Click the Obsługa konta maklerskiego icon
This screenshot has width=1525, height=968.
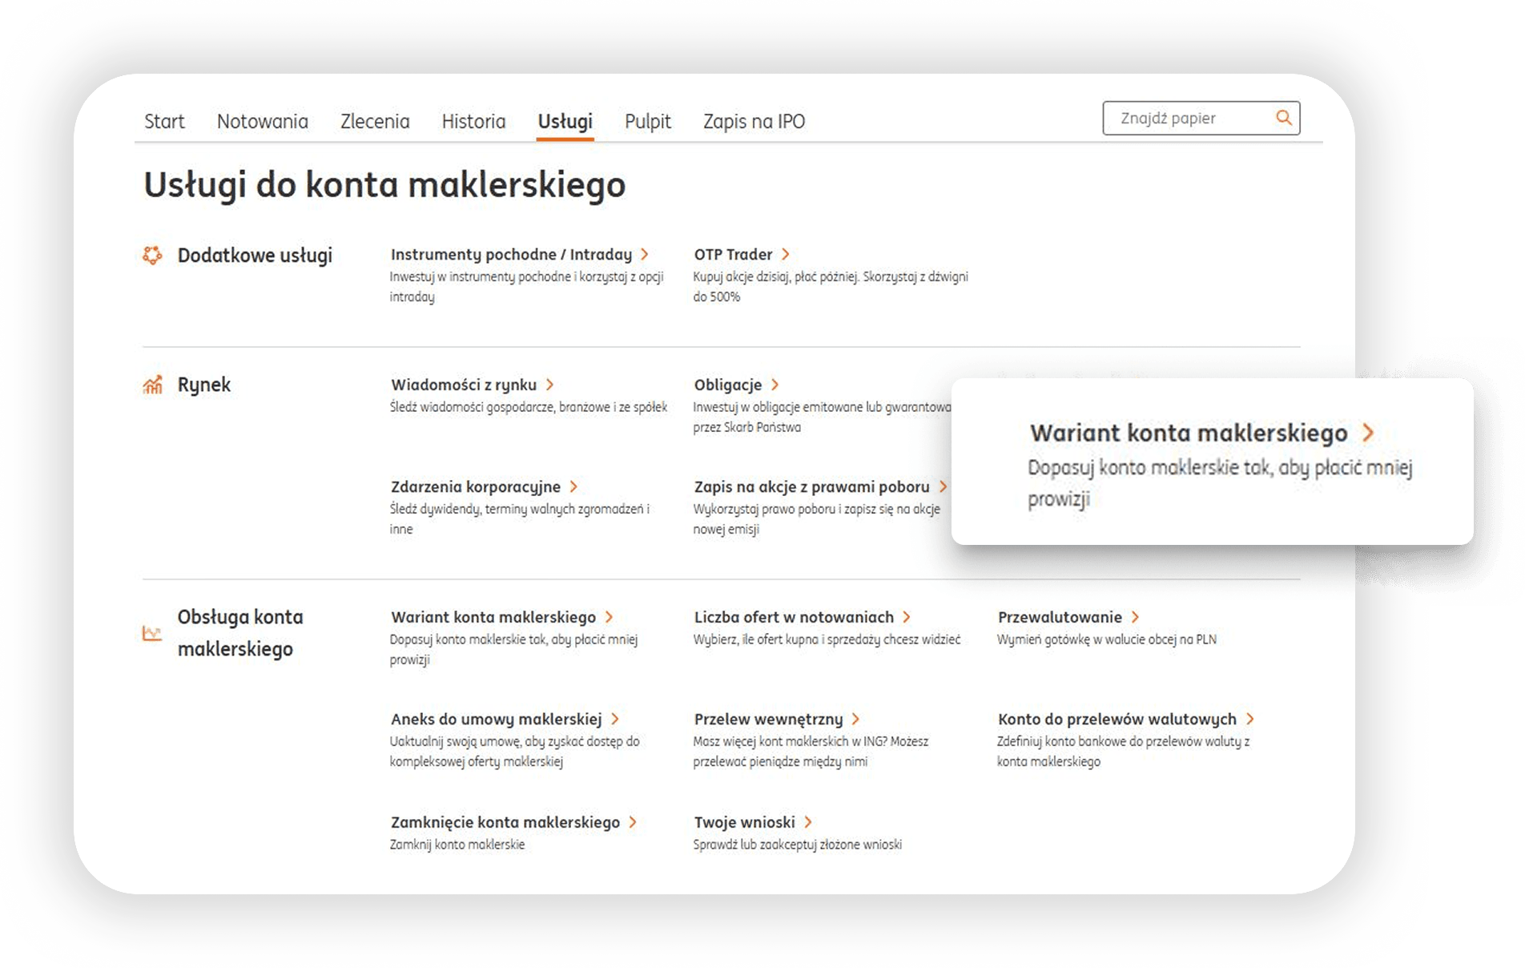tap(152, 633)
